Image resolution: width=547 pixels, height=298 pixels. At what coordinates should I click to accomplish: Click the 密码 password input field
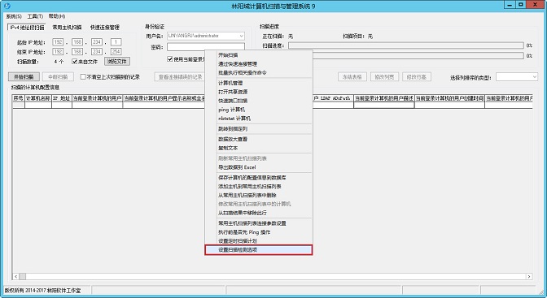tap(206, 46)
